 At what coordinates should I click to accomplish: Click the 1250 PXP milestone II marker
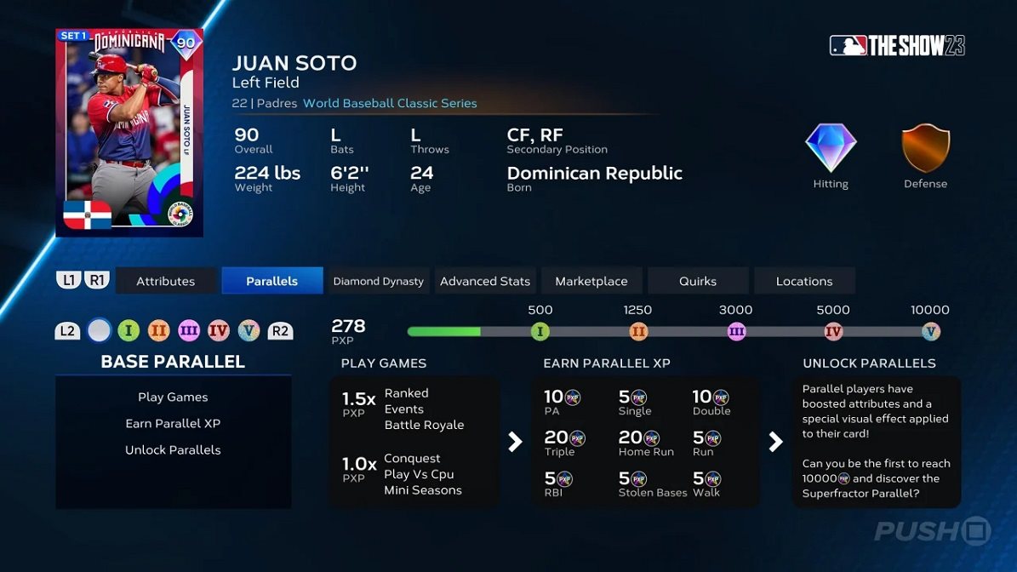tap(638, 331)
